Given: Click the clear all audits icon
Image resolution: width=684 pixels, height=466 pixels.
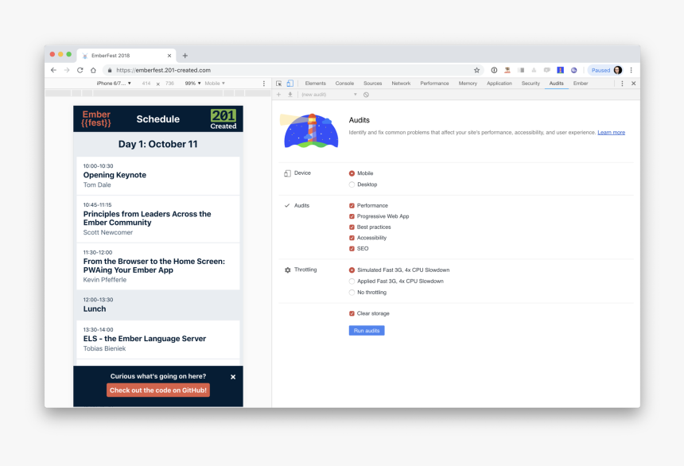Looking at the screenshot, I should click(x=366, y=95).
